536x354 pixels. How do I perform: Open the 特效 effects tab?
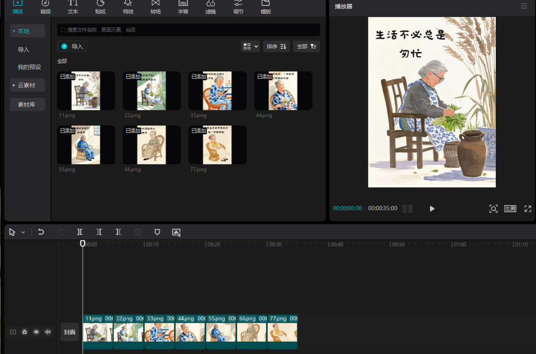click(x=128, y=7)
